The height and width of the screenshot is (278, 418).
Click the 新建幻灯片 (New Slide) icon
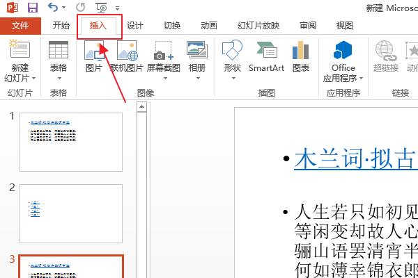pyautogui.click(x=20, y=49)
